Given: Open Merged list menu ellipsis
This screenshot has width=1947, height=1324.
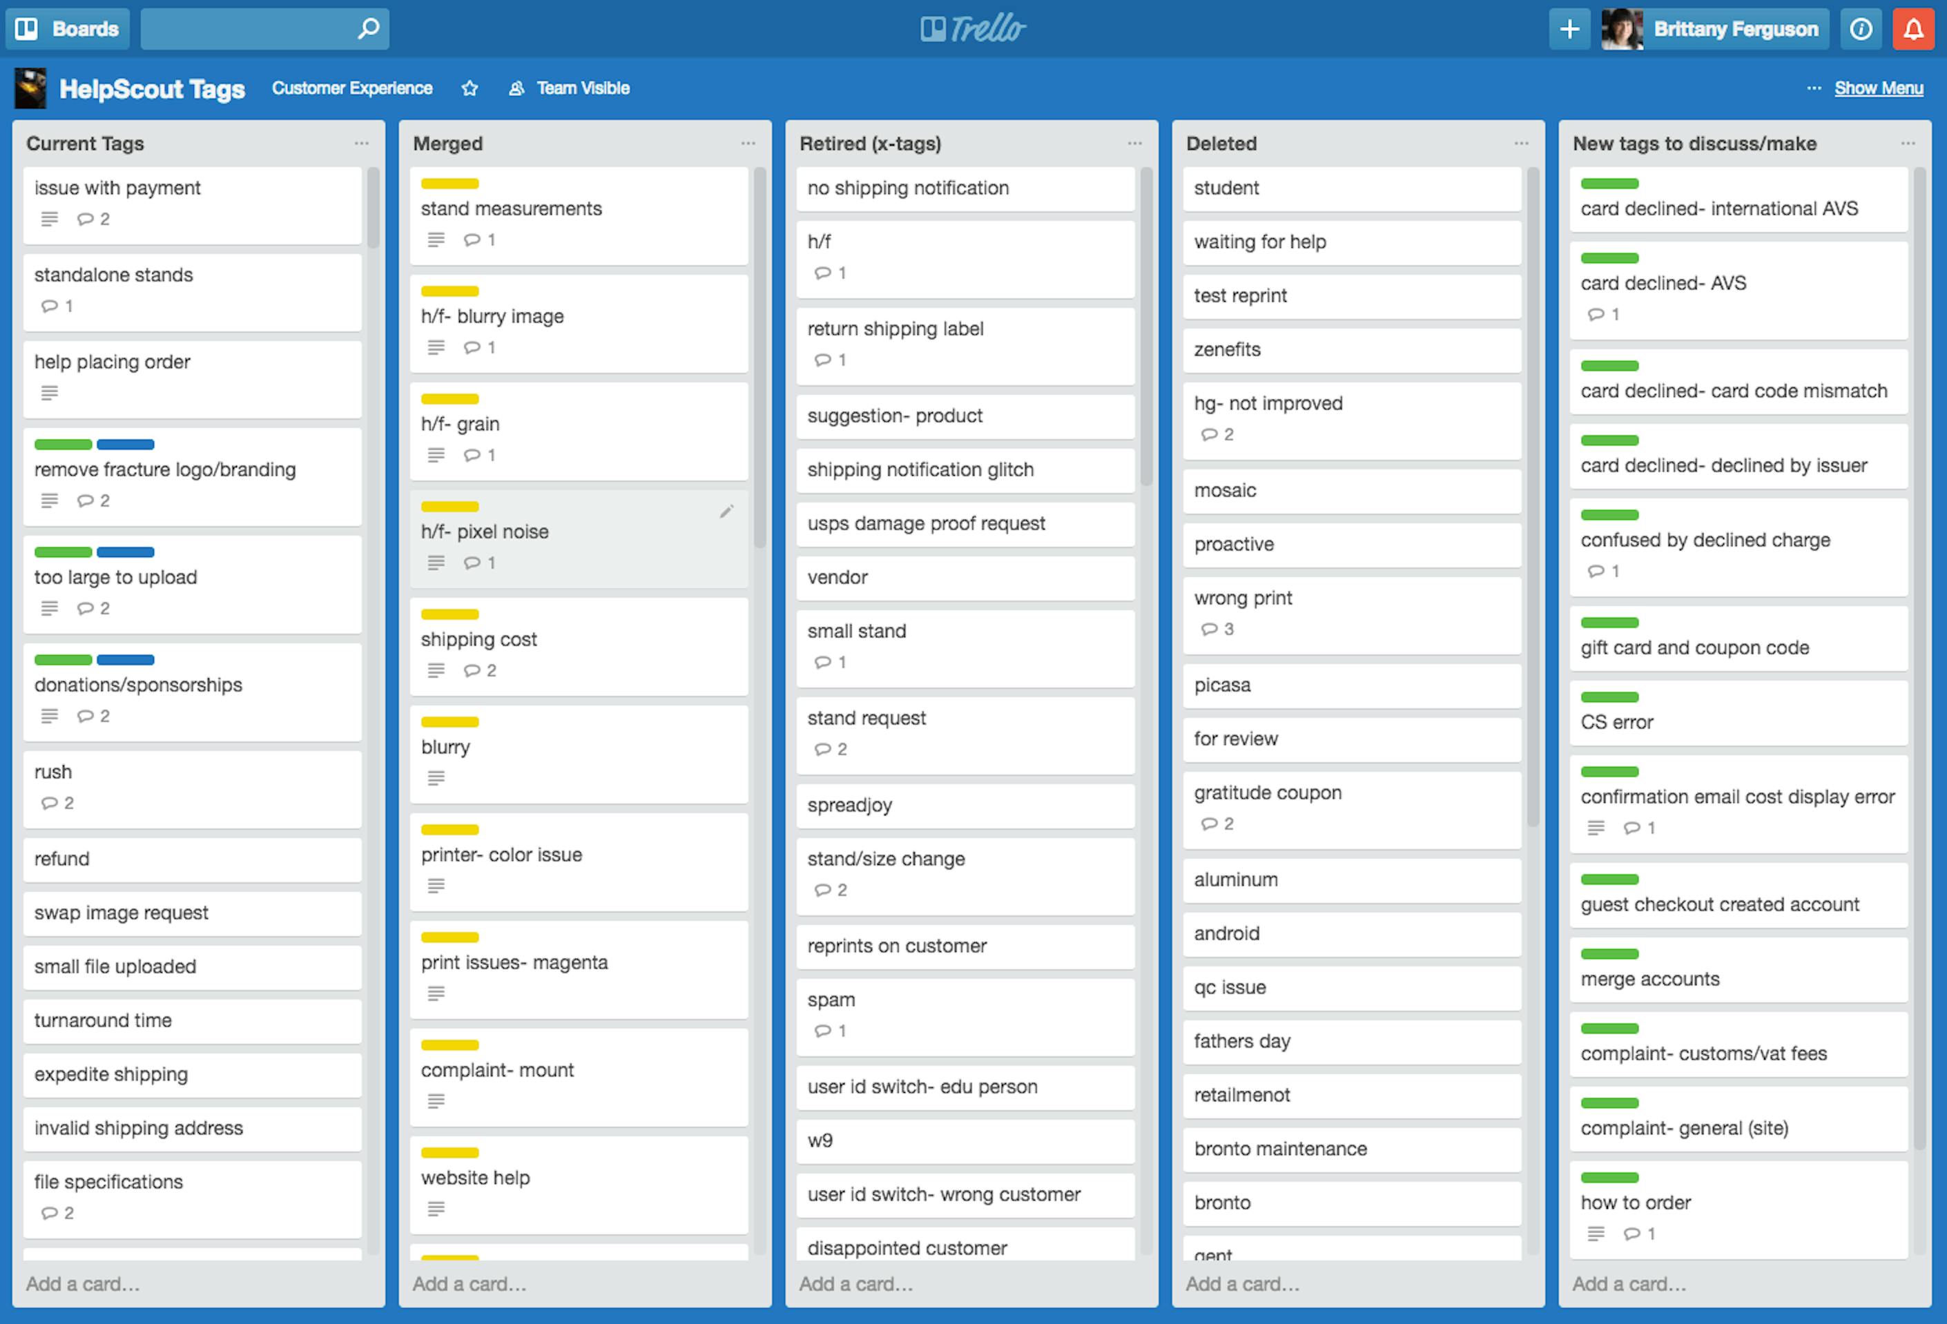Looking at the screenshot, I should pyautogui.click(x=748, y=143).
